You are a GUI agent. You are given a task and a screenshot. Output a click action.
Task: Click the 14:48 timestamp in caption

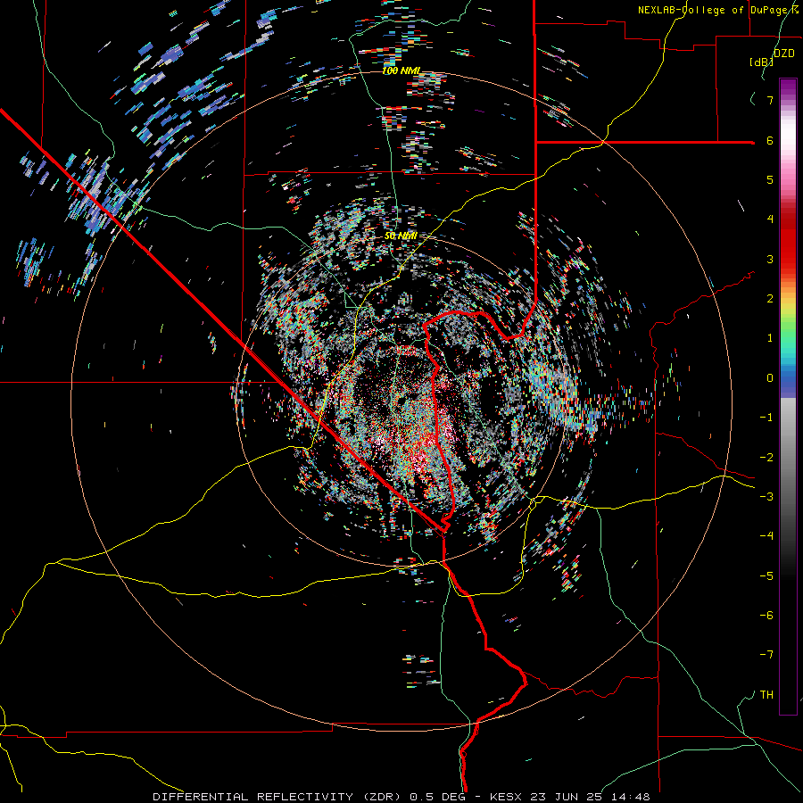[633, 797]
